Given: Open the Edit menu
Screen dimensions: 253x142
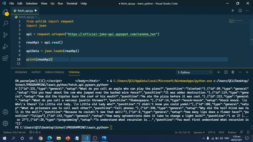Looking at the screenshot, I should pyautogui.click(x=20, y=4).
